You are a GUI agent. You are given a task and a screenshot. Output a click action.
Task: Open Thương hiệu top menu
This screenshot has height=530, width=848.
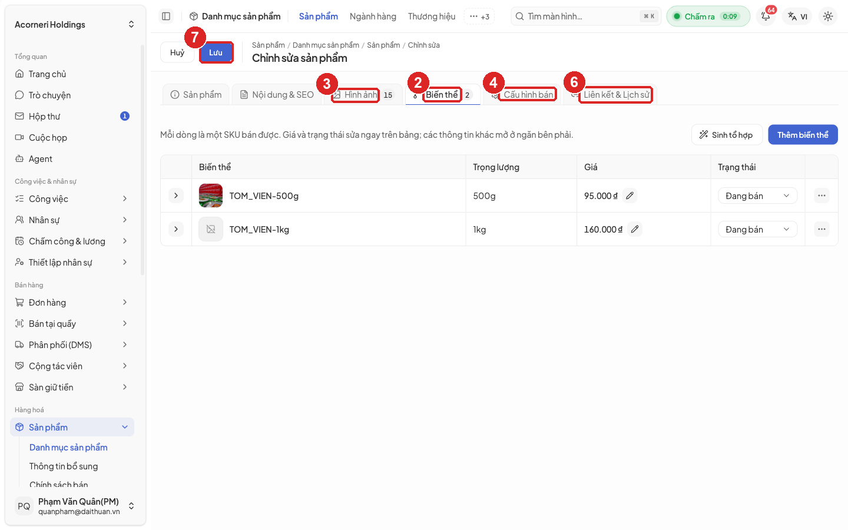pos(432,16)
